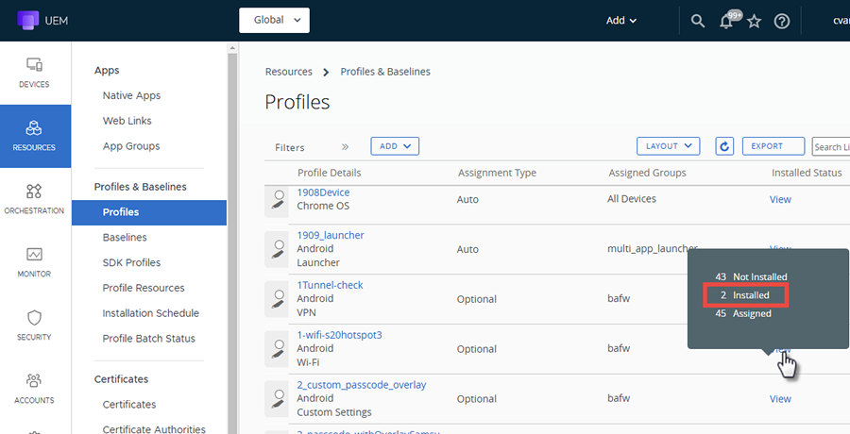Click '2 Installed' in status popup

pyautogui.click(x=745, y=296)
